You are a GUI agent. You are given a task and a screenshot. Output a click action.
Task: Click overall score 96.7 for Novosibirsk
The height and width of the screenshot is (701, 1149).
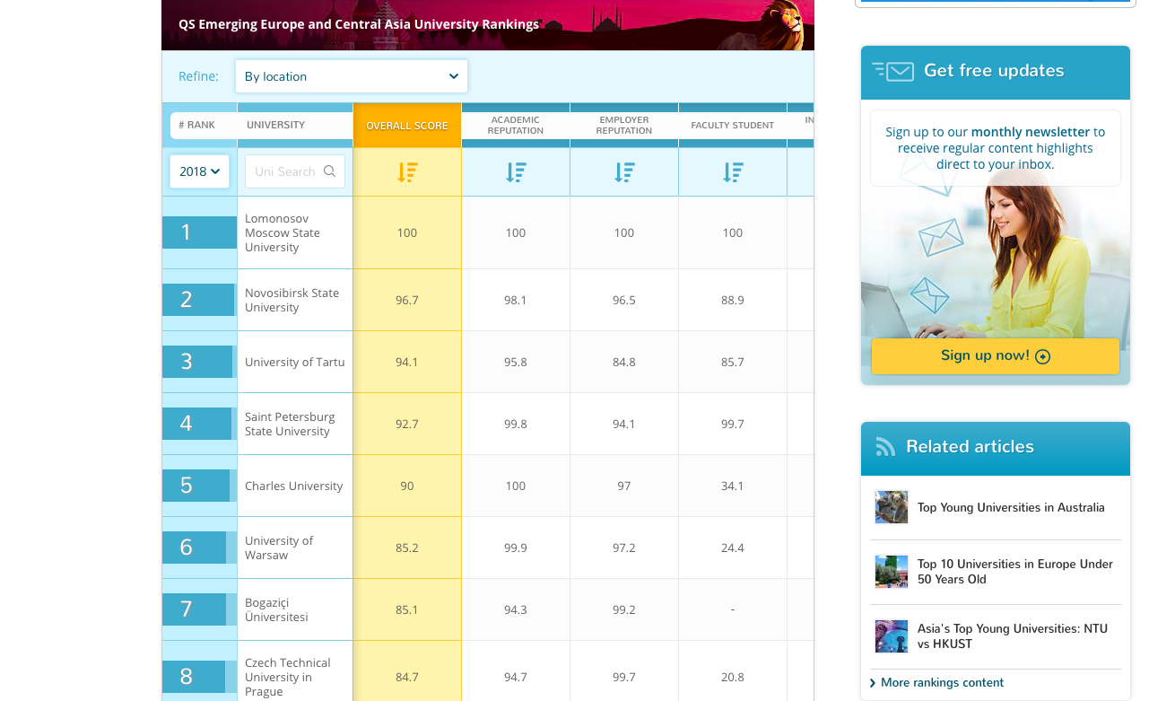click(407, 301)
